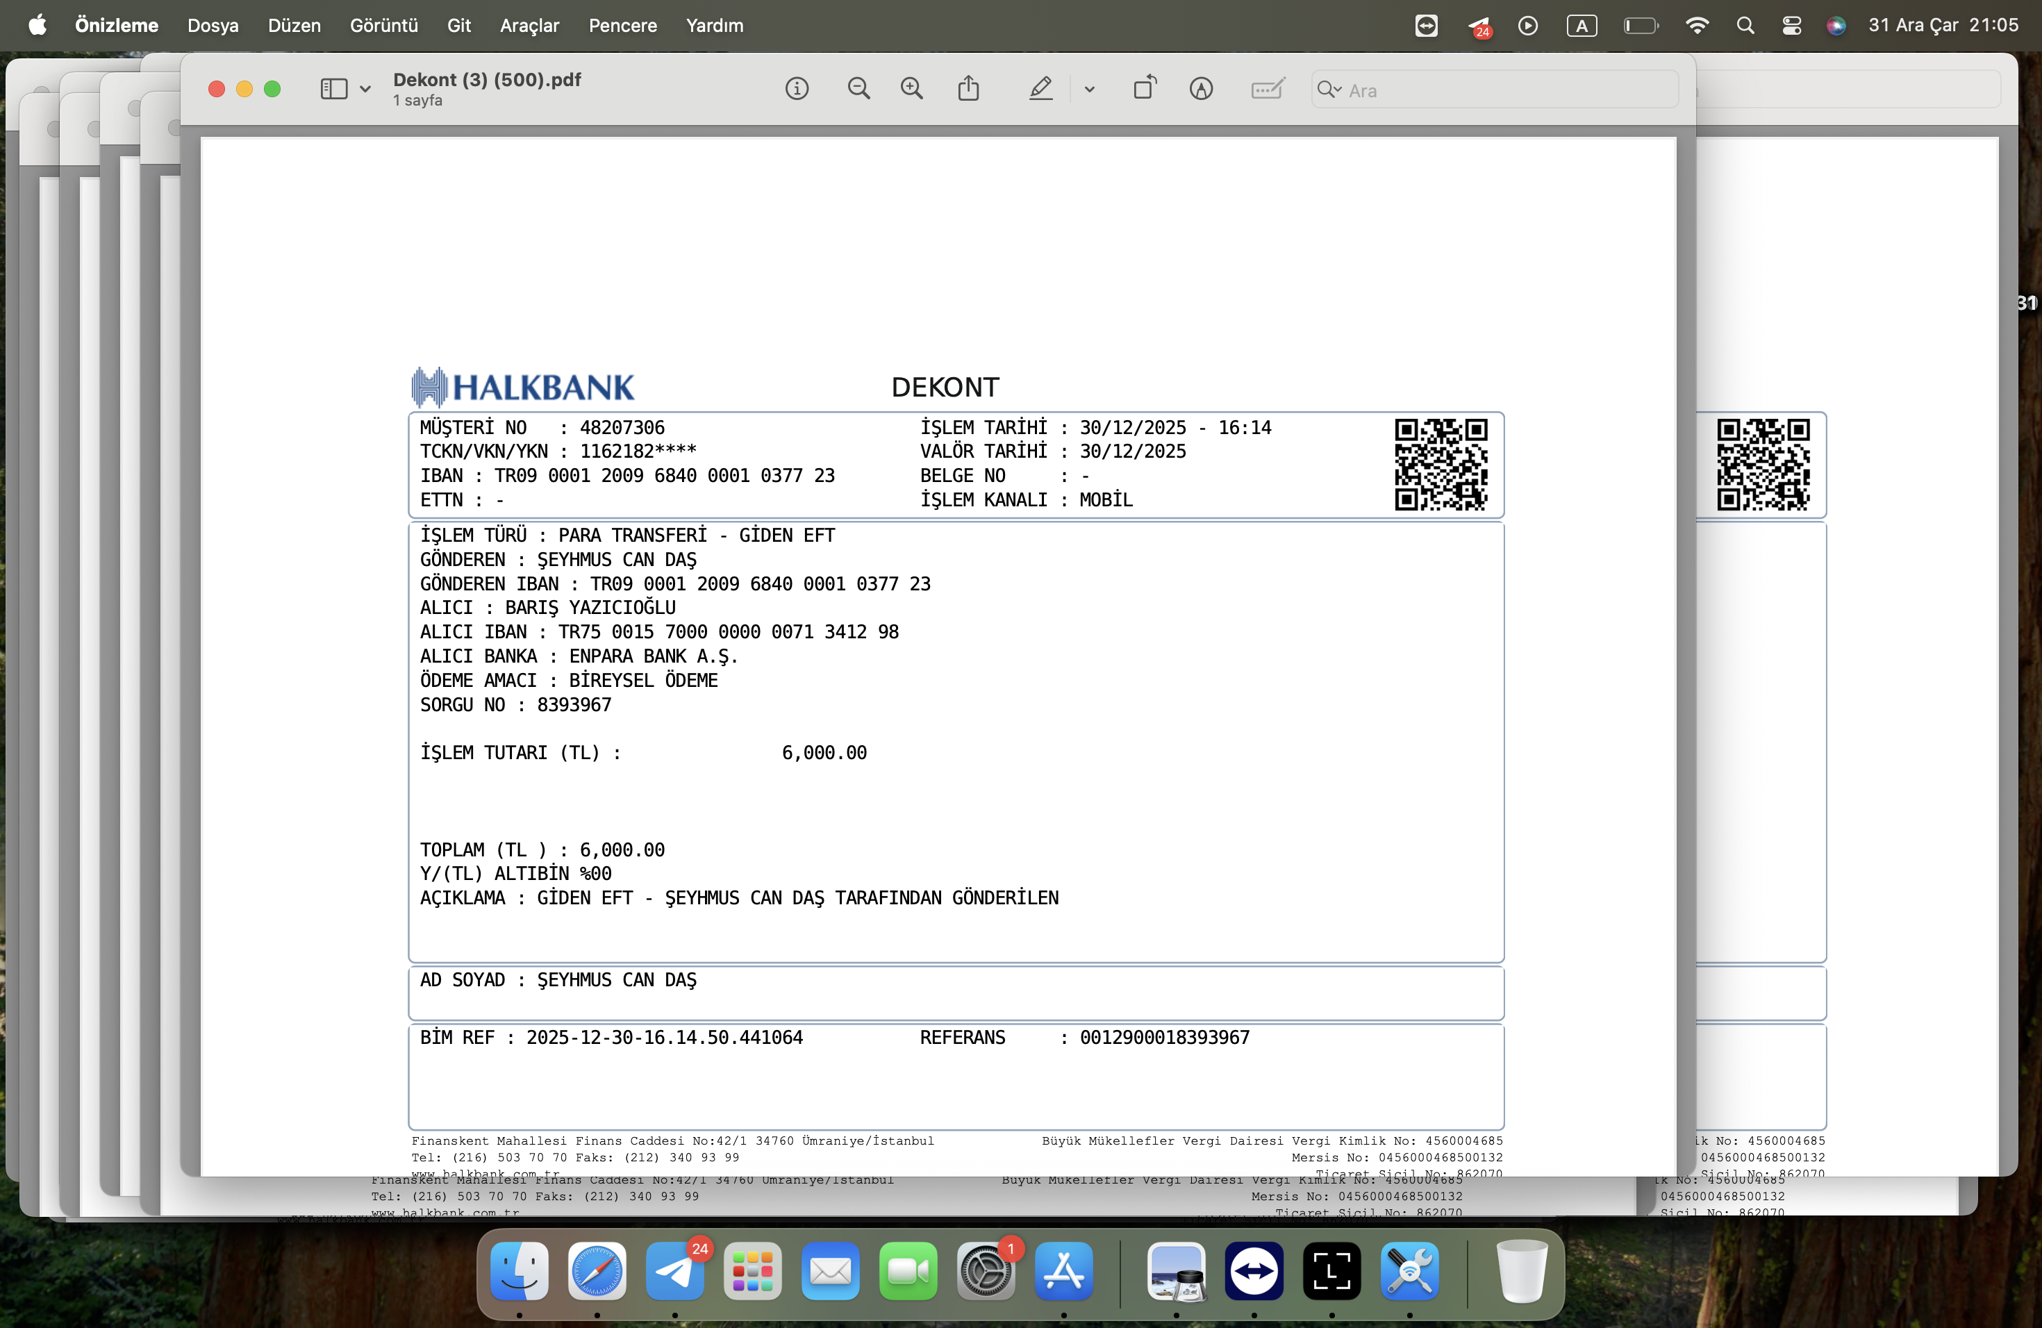Image resolution: width=2042 pixels, height=1328 pixels.
Task: Close the Dekont PDF window
Action: [x=217, y=88]
